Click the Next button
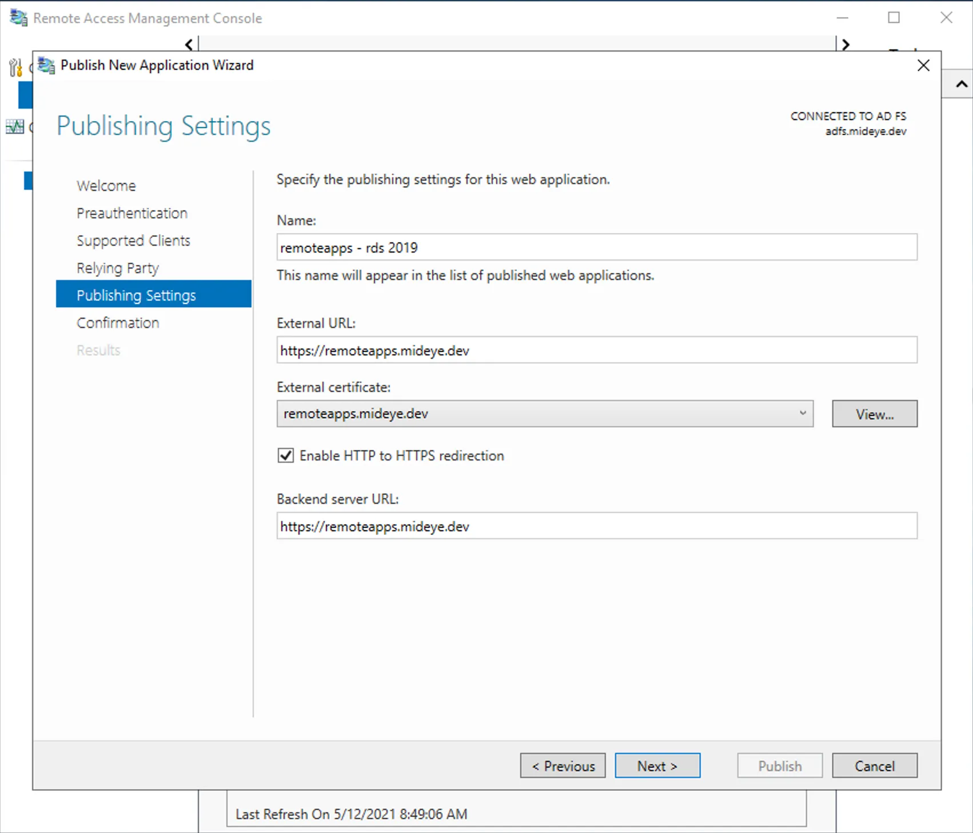 (x=657, y=766)
